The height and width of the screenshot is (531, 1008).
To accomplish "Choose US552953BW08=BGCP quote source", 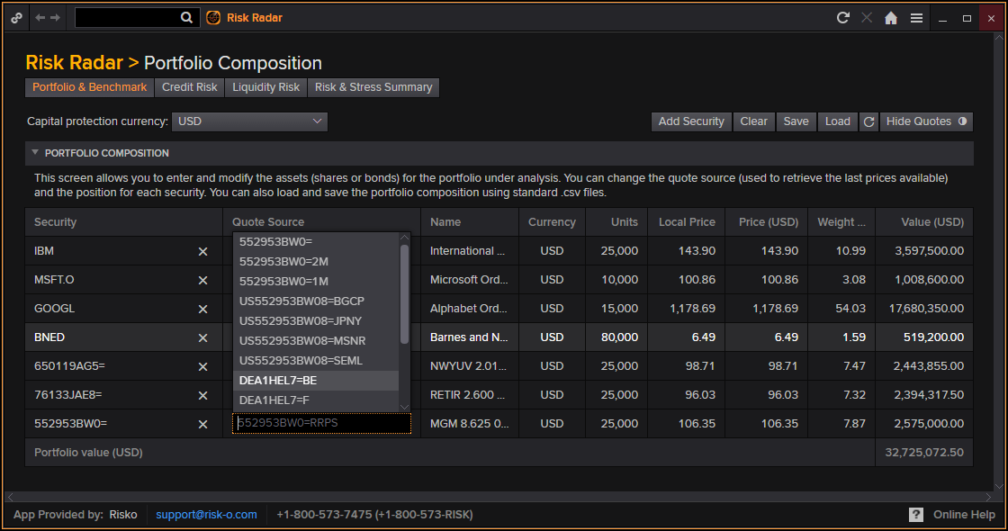I will click(316, 301).
